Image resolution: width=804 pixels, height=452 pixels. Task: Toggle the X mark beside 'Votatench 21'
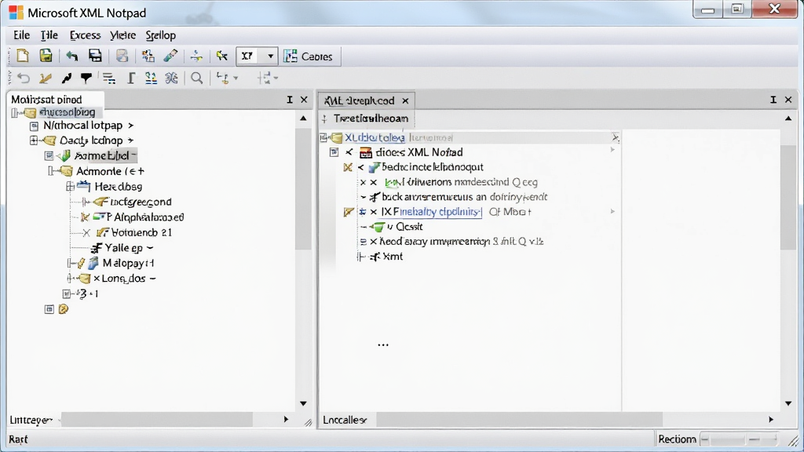(x=86, y=232)
